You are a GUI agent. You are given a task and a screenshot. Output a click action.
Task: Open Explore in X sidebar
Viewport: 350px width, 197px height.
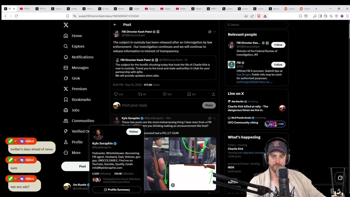pyautogui.click(x=74, y=47)
